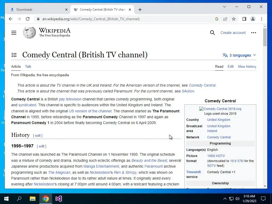Open the Google icon in the address bar
The image size is (272, 204).
pos(216,19)
